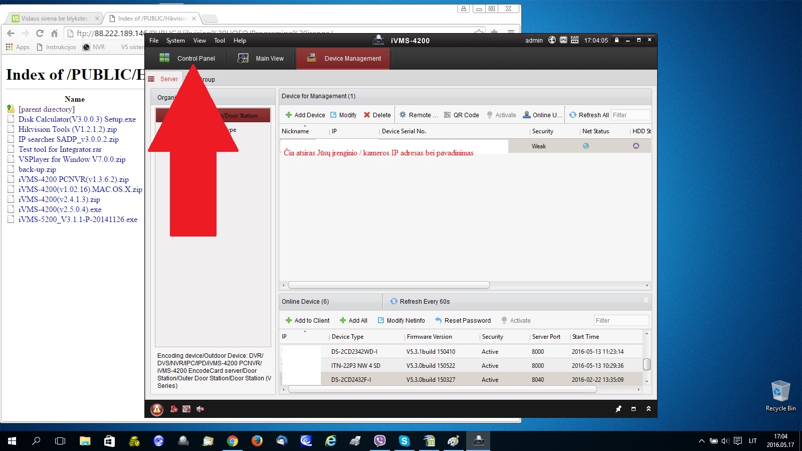The image size is (802, 451).
Task: Select the Server sub-tab
Action: point(163,79)
